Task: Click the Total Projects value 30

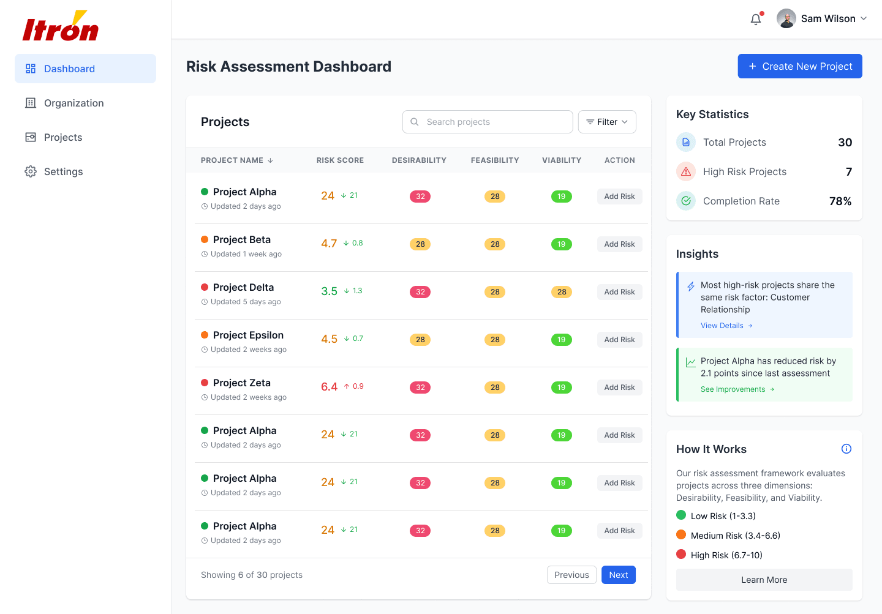Action: point(845,142)
